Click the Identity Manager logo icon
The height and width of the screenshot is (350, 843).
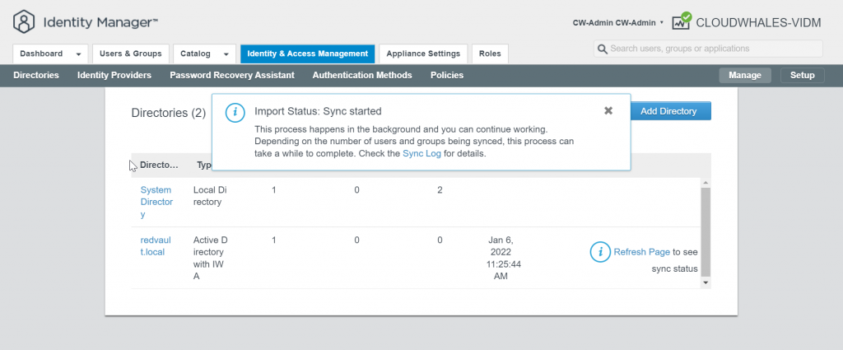[x=24, y=22]
